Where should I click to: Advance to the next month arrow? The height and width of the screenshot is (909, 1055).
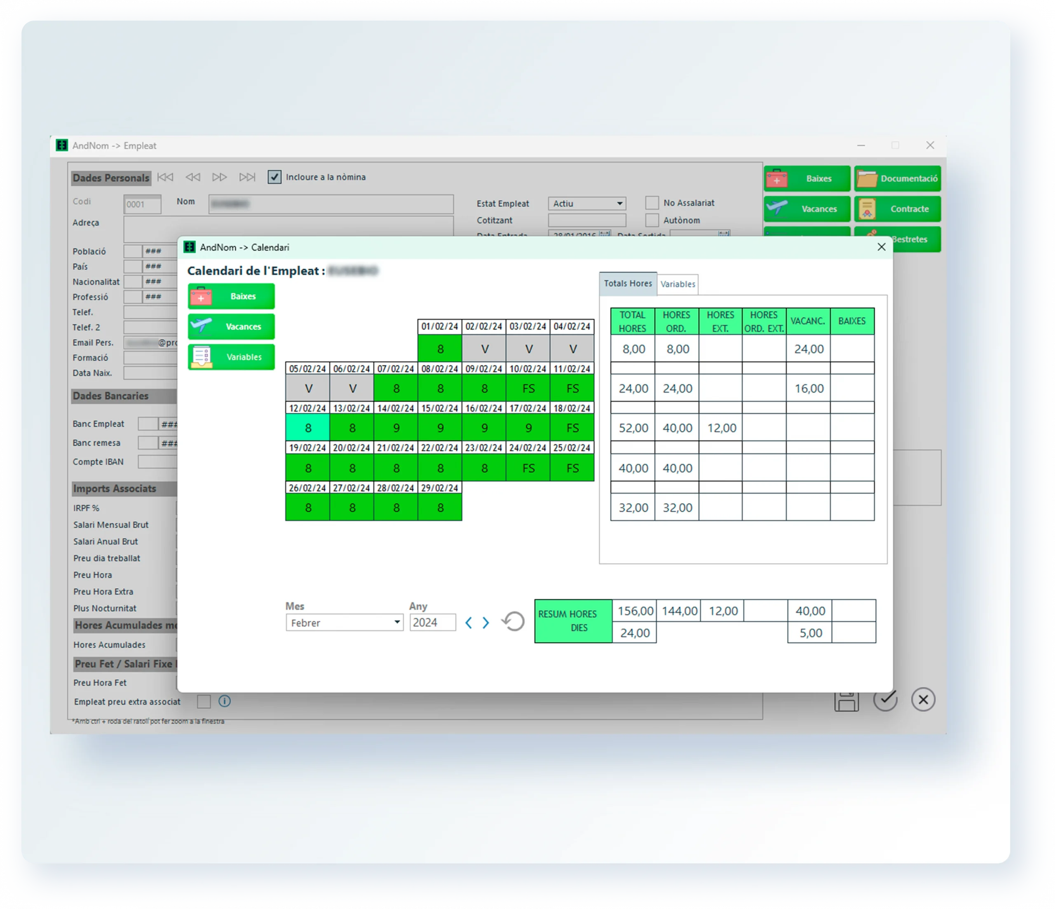tap(486, 622)
